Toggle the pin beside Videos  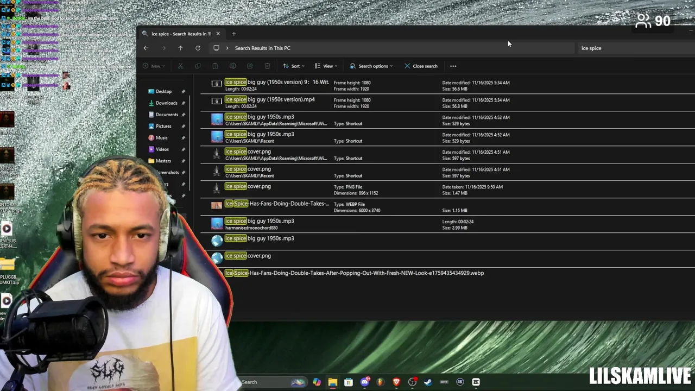(184, 149)
